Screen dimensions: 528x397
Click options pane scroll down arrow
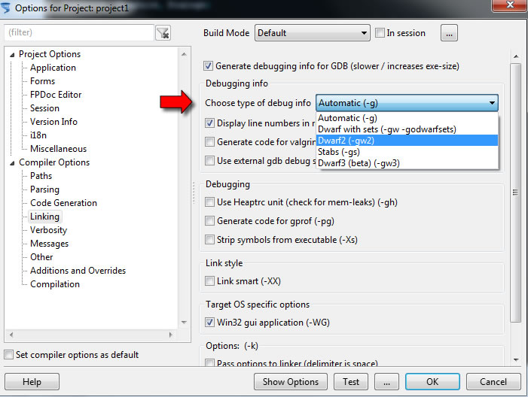(516, 359)
